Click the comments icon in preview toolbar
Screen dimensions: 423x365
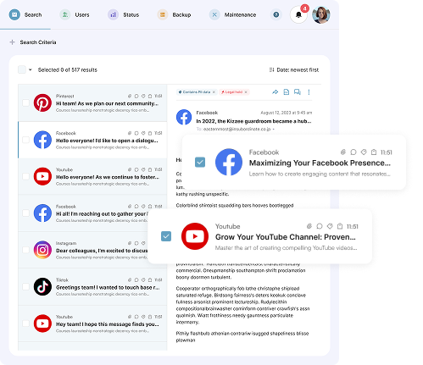(298, 92)
